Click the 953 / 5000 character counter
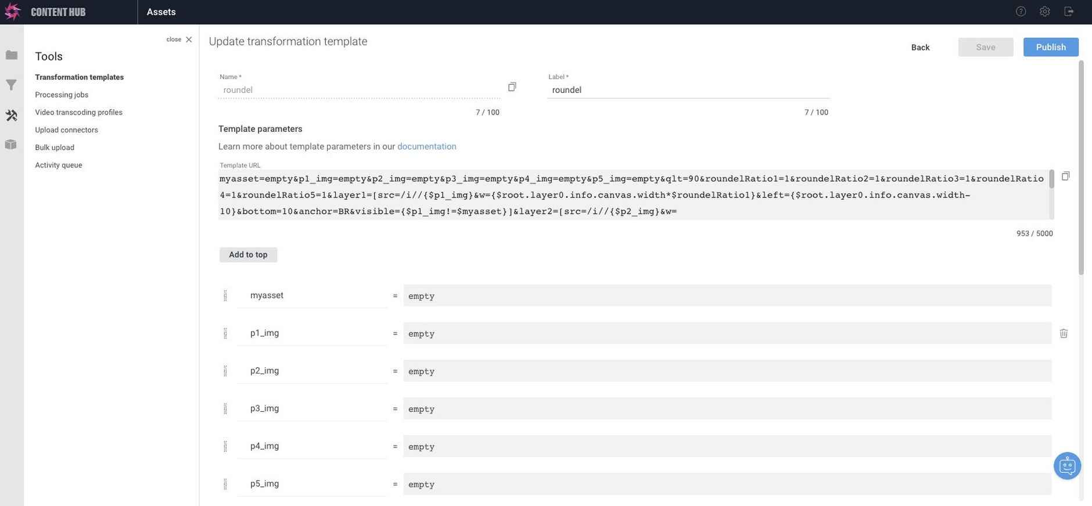1092x506 pixels. pos(1034,234)
